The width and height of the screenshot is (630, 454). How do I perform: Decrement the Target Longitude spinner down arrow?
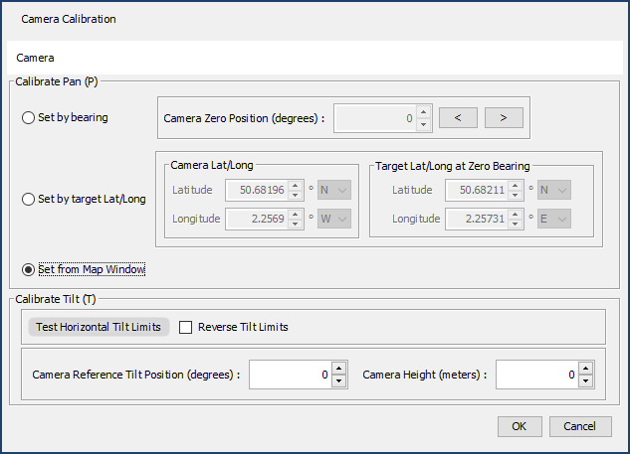click(516, 224)
